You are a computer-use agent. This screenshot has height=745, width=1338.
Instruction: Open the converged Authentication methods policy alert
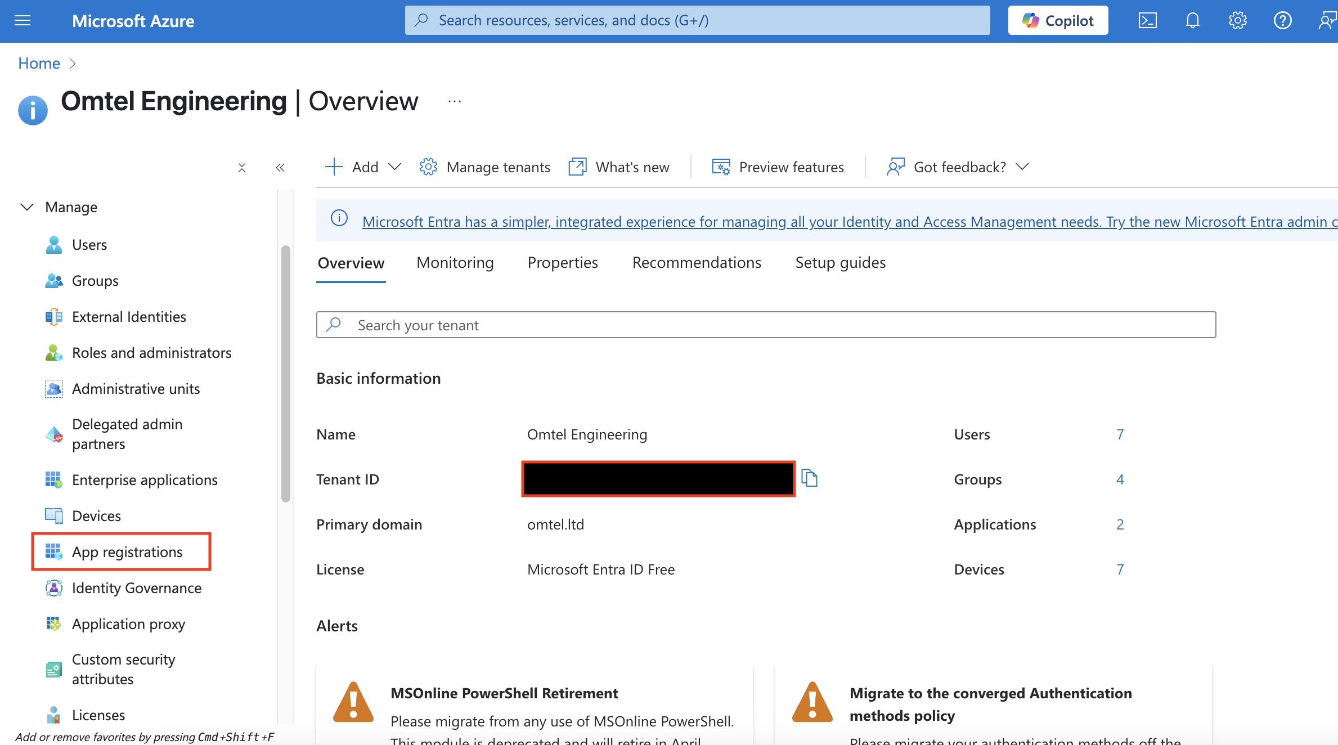coord(993,705)
